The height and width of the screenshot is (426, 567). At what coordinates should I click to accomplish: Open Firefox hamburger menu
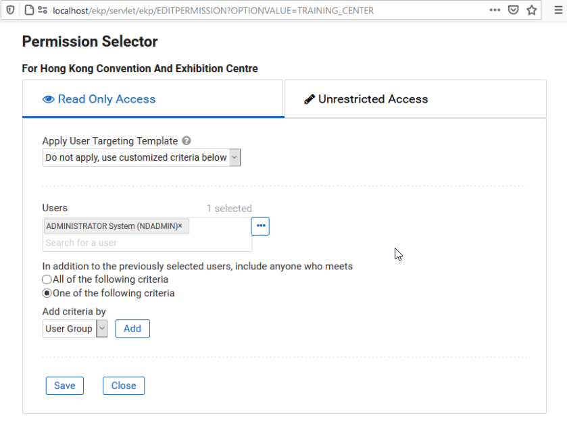coord(558,10)
